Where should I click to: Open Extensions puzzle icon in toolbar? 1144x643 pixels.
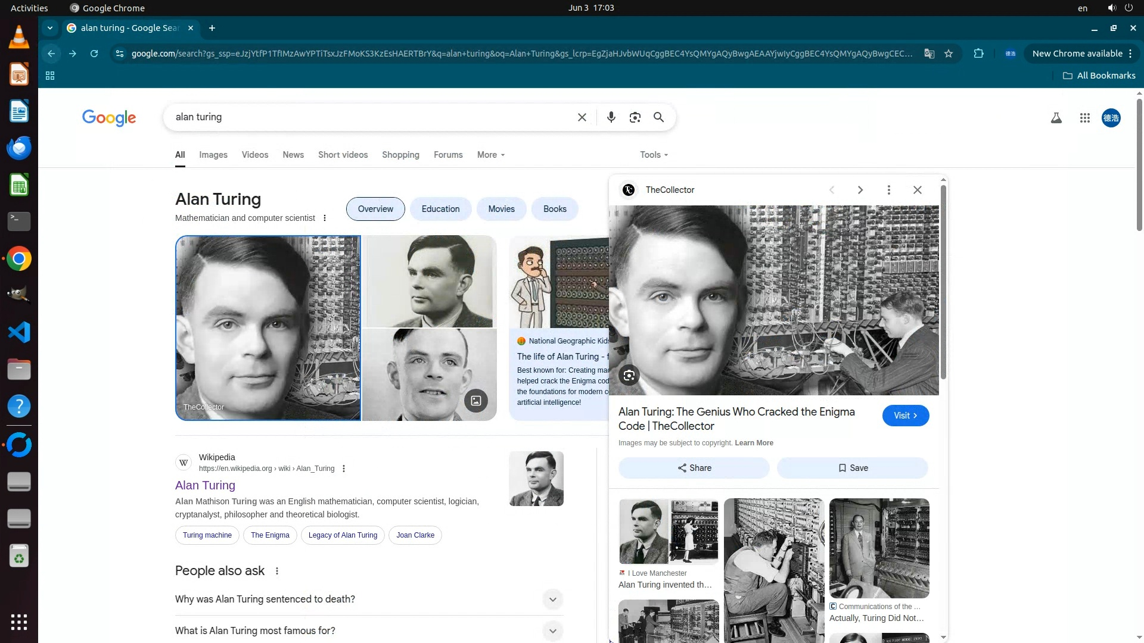(978, 54)
